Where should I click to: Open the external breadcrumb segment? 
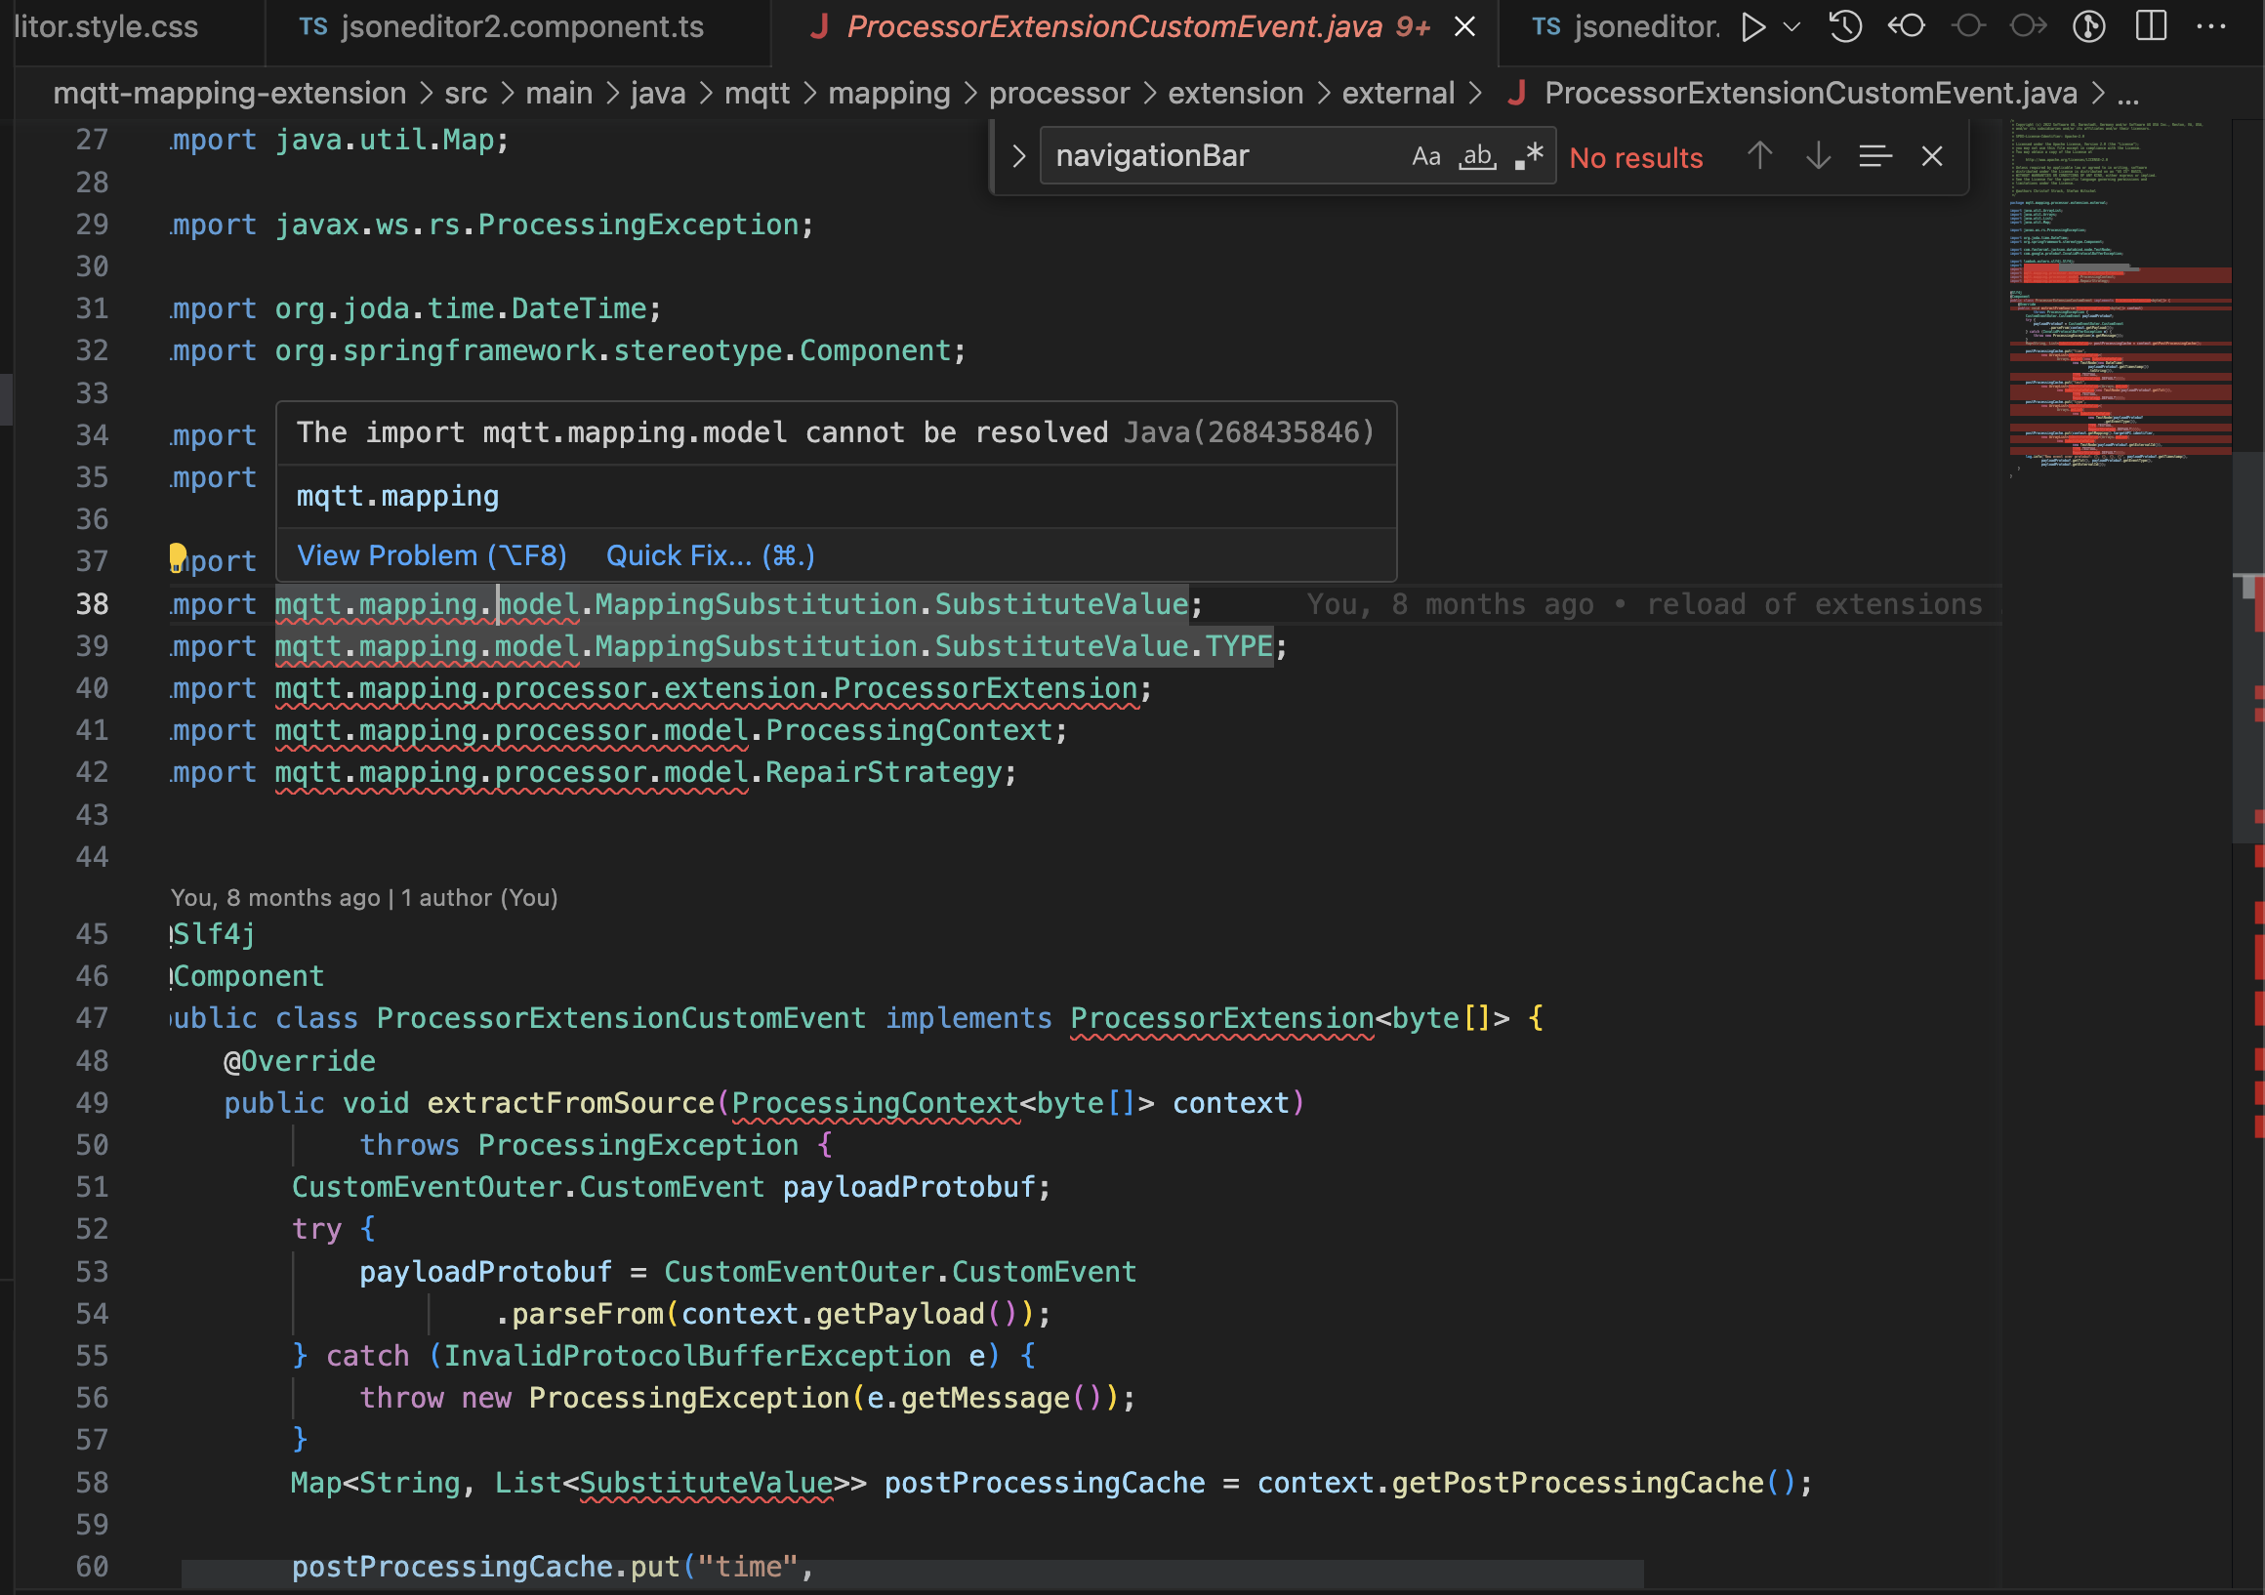[x=1398, y=93]
